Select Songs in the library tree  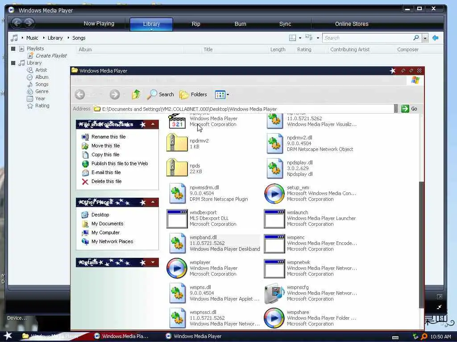42,84
